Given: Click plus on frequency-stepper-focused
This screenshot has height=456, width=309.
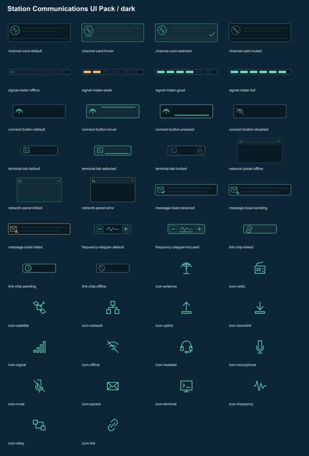Looking at the screenshot, I should coord(199,229).
